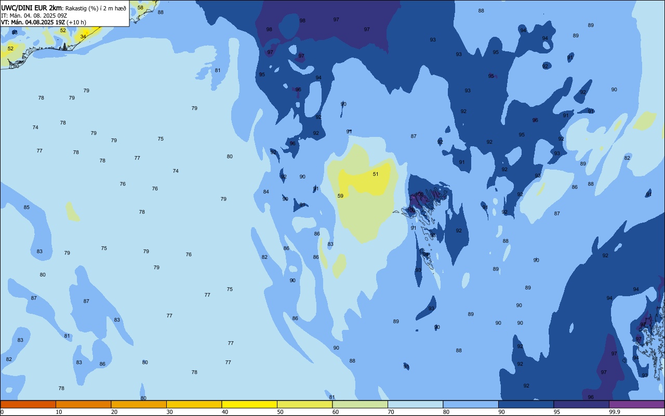Click the 70–80 light blue legend segment
665x416 pixels.
415,404
